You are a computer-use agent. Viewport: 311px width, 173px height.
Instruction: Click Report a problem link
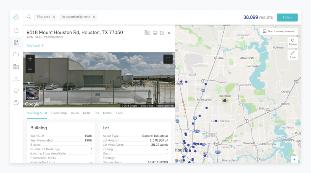pos(164,106)
